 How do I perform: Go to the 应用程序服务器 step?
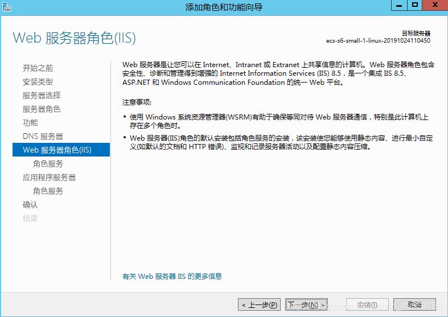coord(49,178)
